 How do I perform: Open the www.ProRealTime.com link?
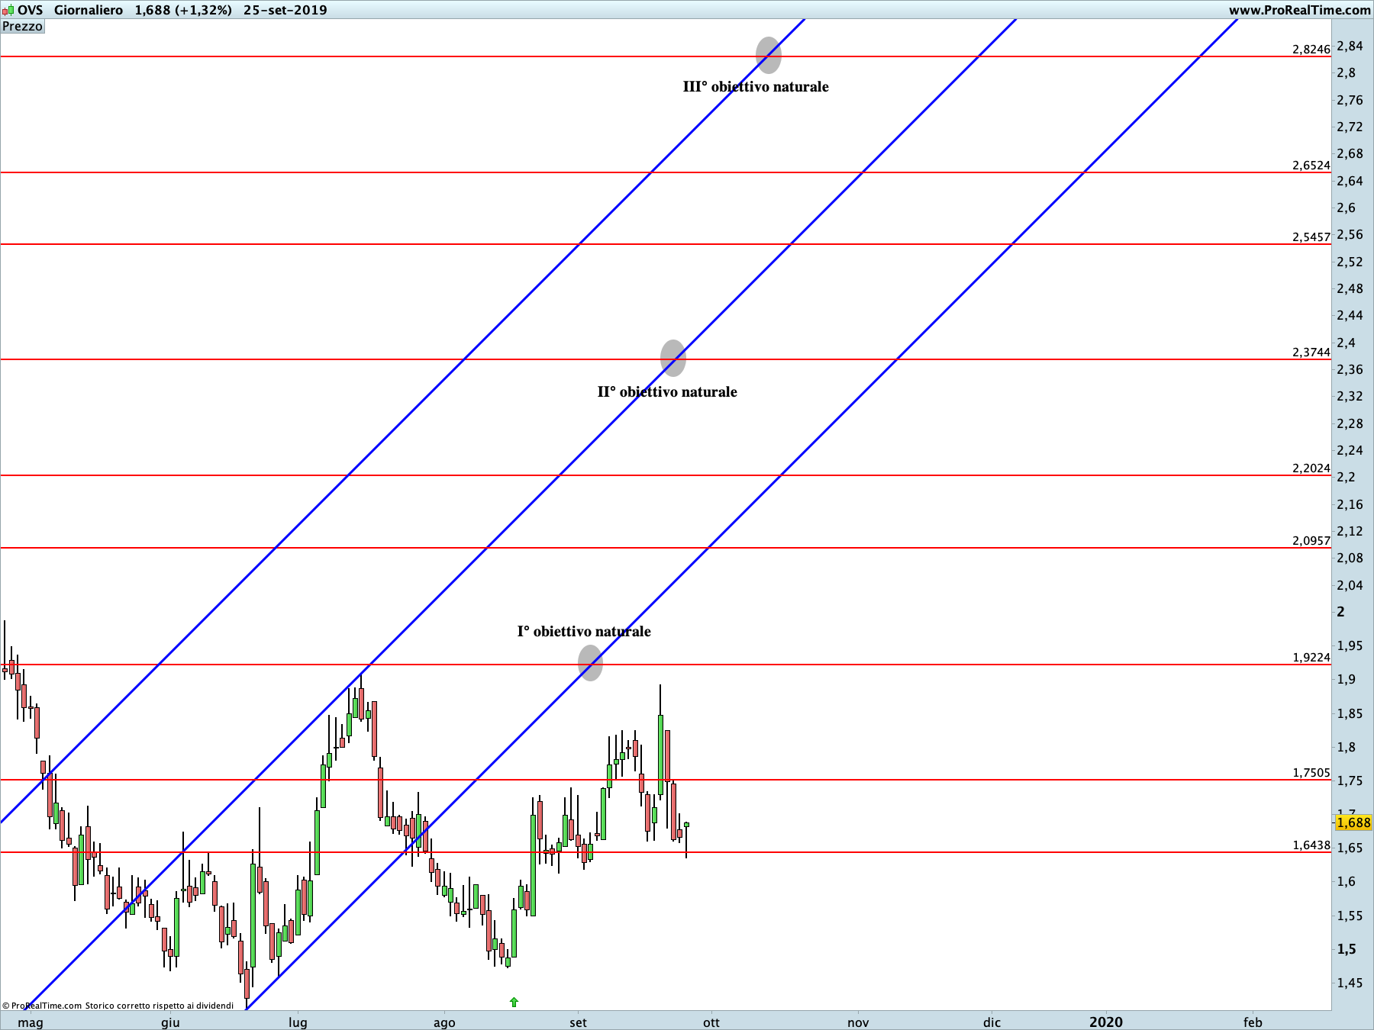pos(1299,10)
